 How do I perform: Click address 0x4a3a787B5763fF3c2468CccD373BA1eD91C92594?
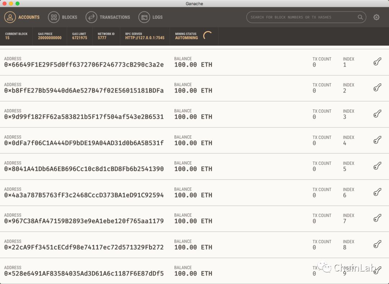(84, 195)
